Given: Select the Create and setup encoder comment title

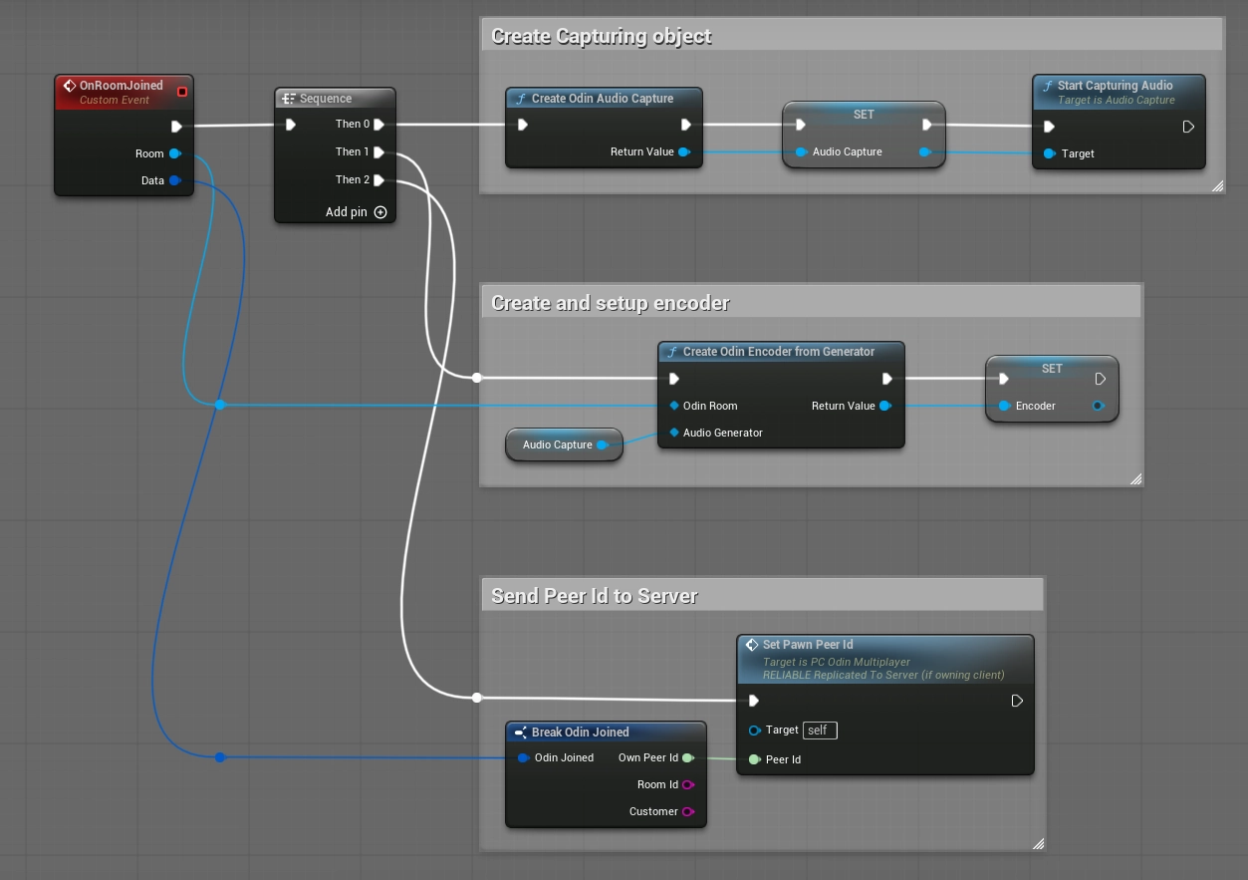Looking at the screenshot, I should [x=611, y=303].
